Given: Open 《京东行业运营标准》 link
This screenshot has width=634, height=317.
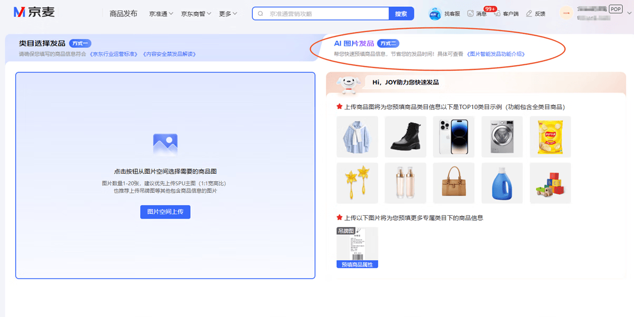Looking at the screenshot, I should point(114,54).
